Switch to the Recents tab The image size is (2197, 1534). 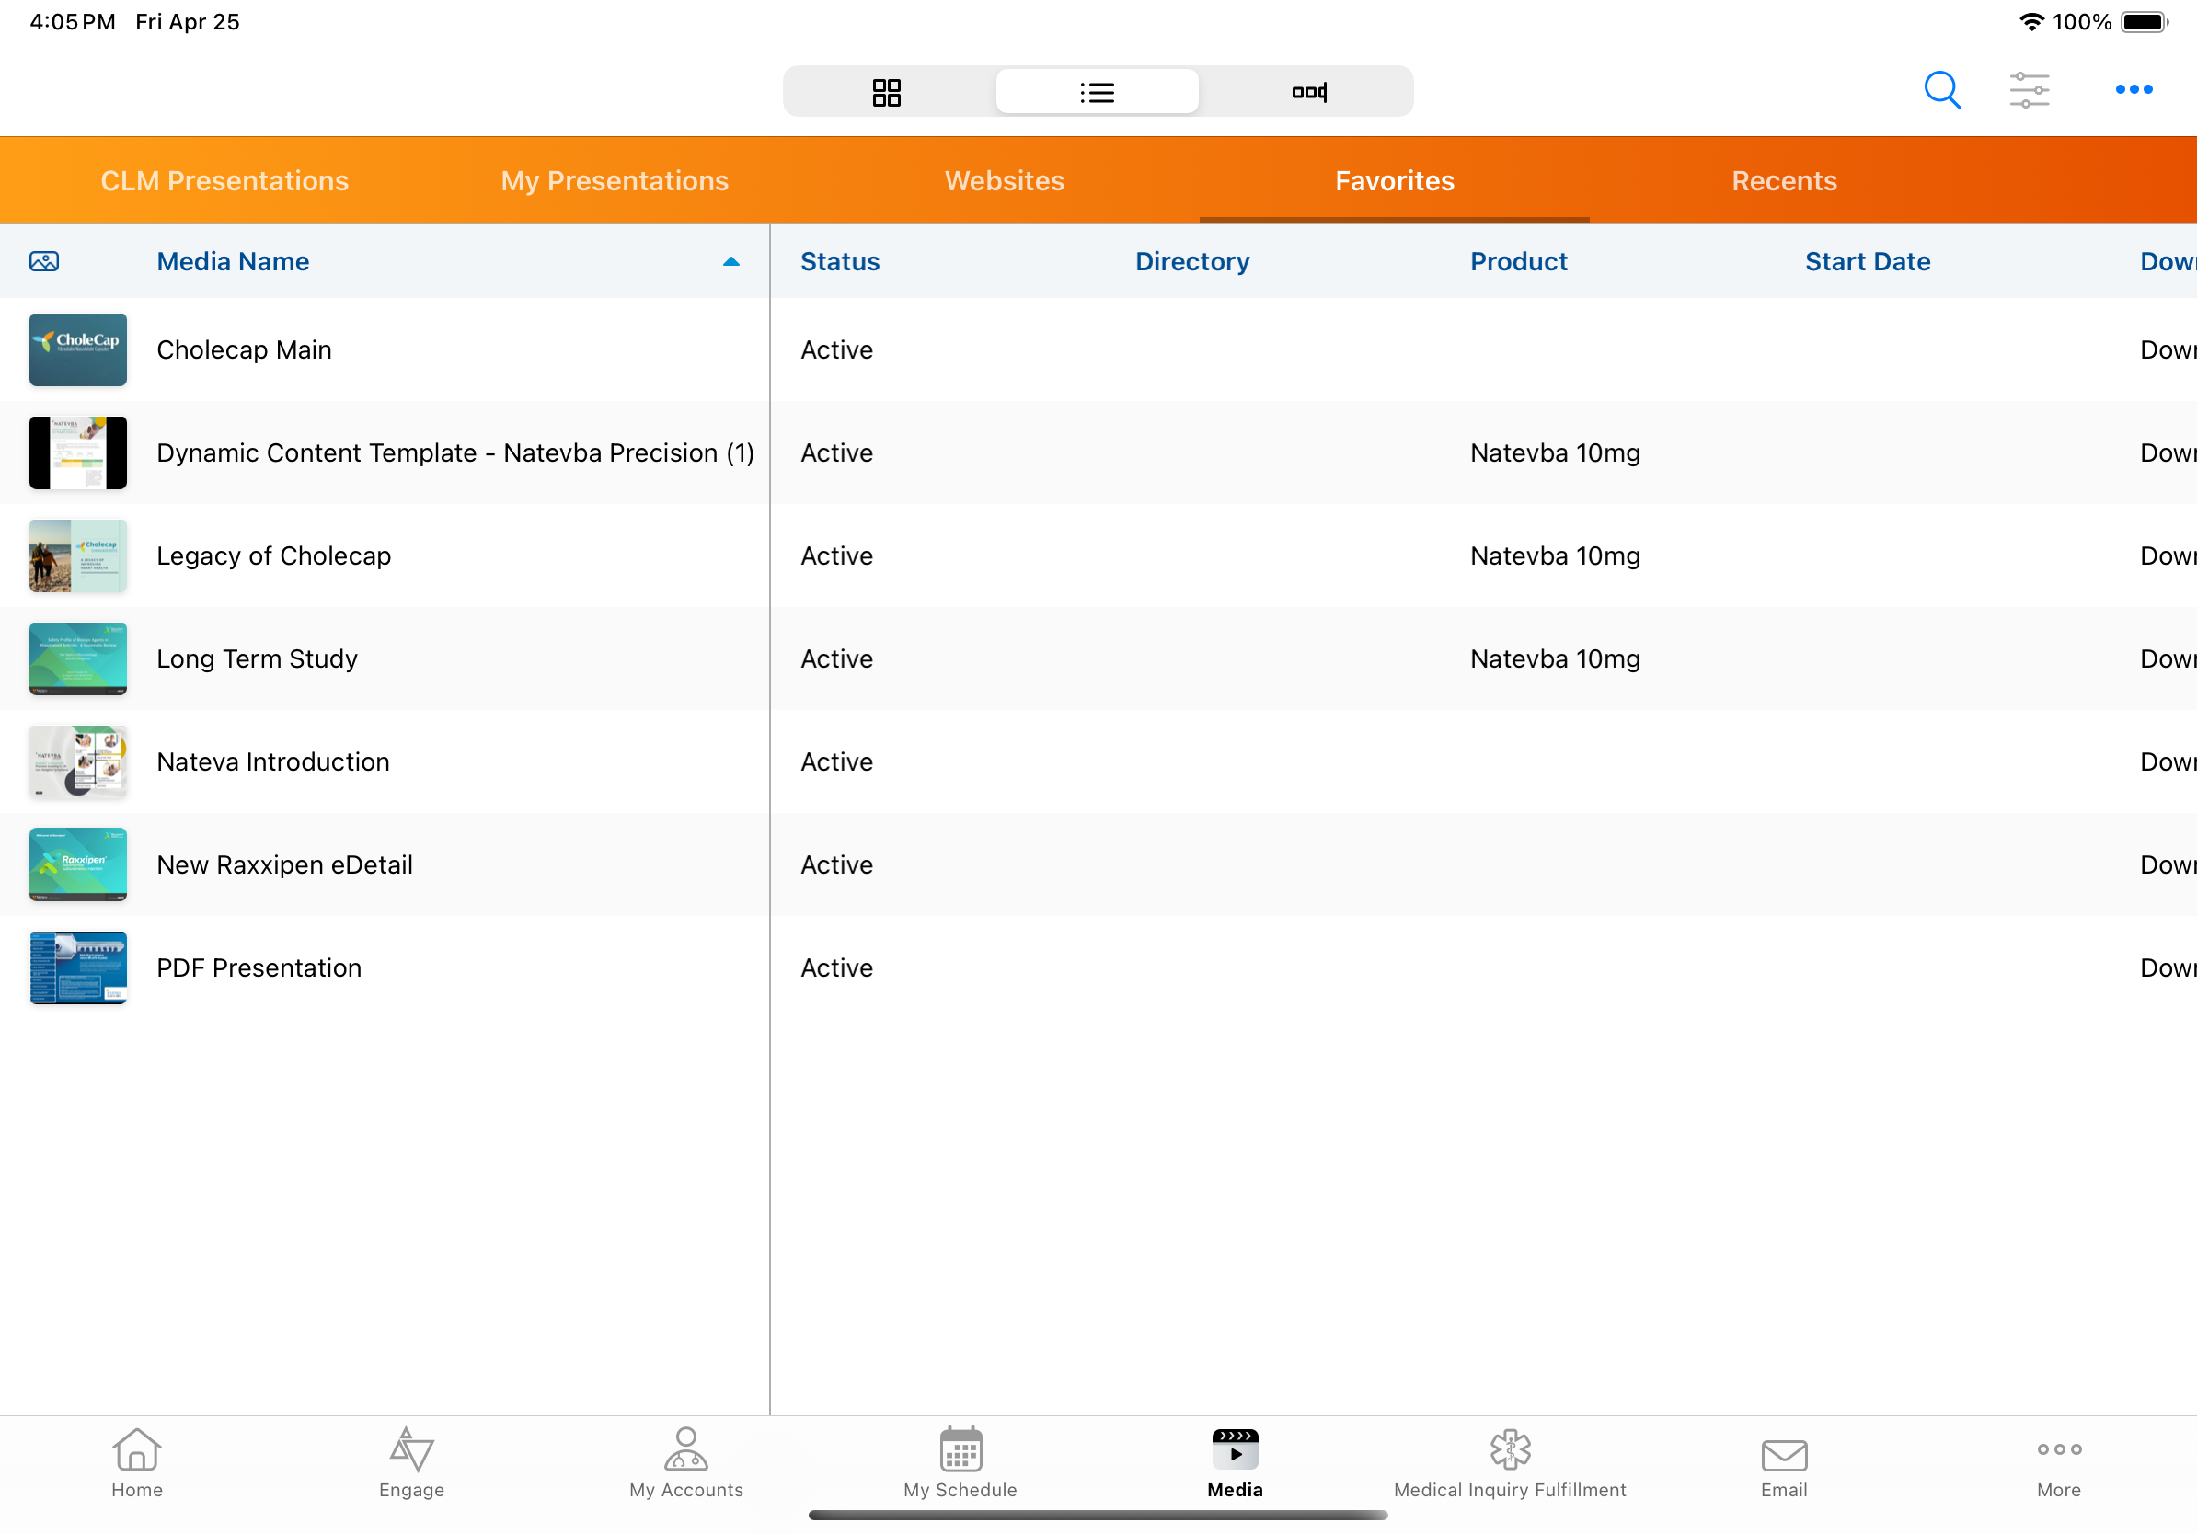(1784, 181)
